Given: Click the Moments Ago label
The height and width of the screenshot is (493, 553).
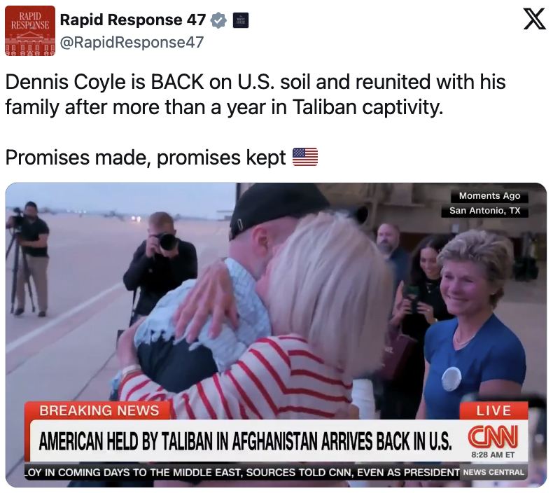Looking at the screenshot, I should [x=489, y=196].
